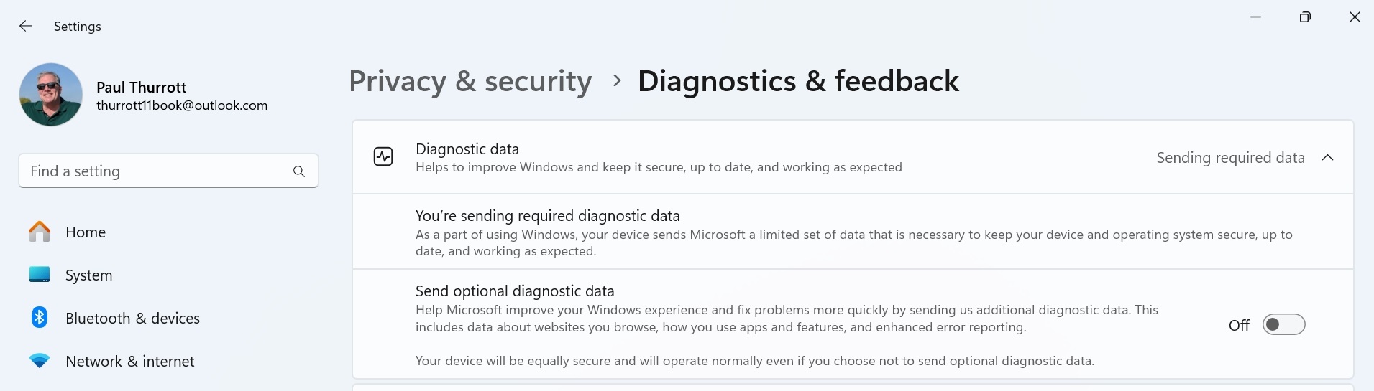Click the Bluetooth icon in sidebar

[x=40, y=317]
